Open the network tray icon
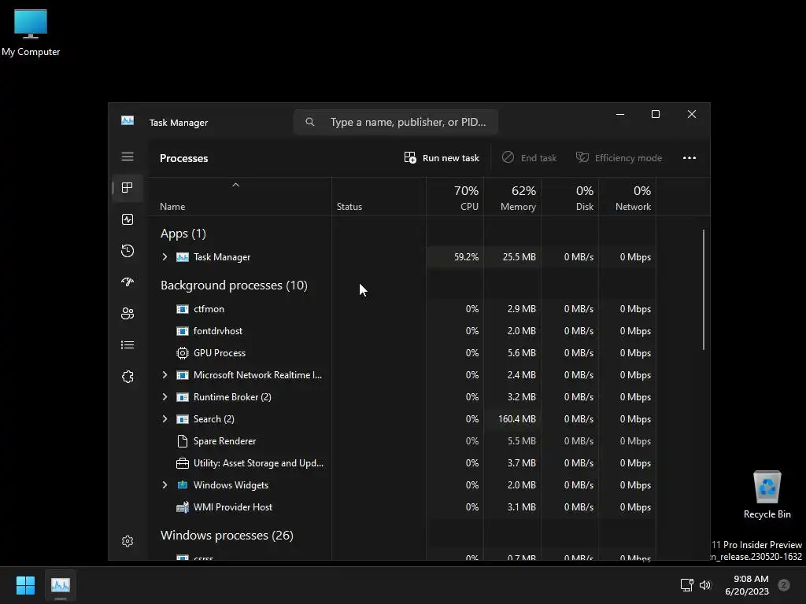The width and height of the screenshot is (806, 604). pyautogui.click(x=686, y=585)
